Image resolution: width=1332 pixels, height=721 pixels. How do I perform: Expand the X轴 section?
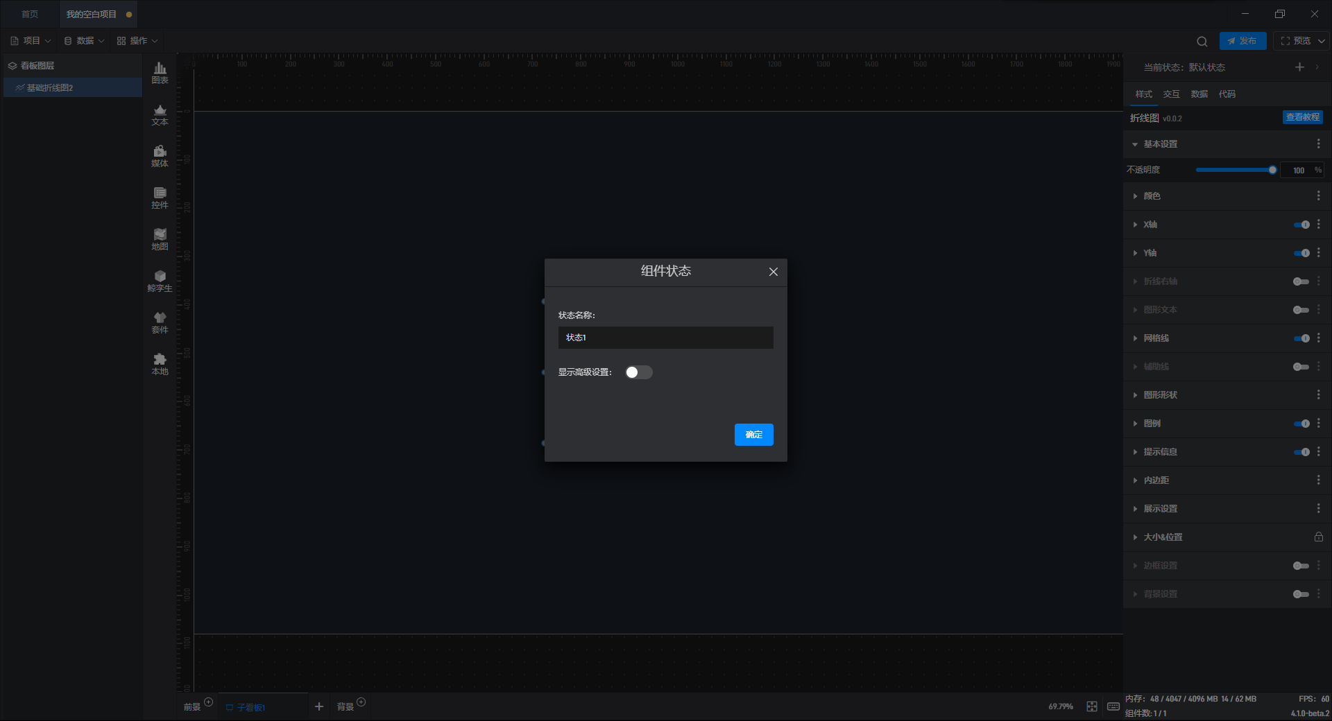pyautogui.click(x=1135, y=225)
